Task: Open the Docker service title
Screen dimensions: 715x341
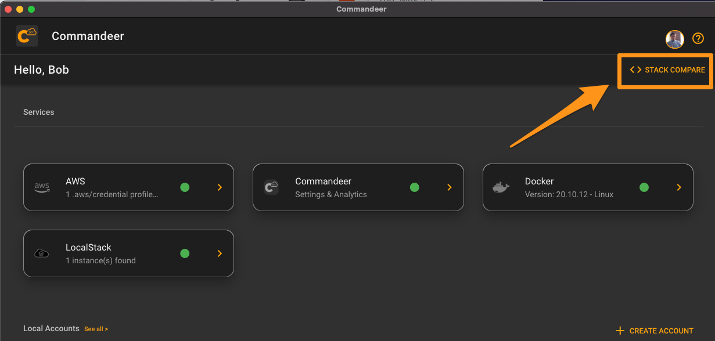Action: (x=540, y=182)
